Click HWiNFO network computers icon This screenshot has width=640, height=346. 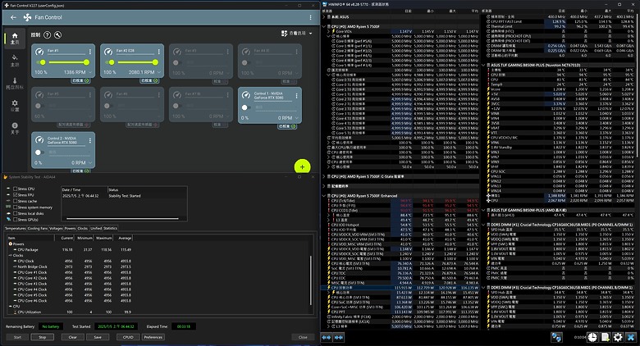[x=556, y=337]
